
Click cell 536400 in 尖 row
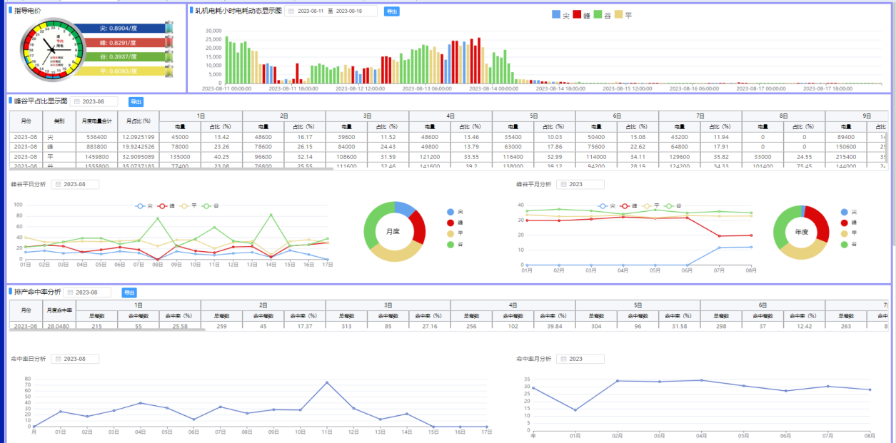96,136
